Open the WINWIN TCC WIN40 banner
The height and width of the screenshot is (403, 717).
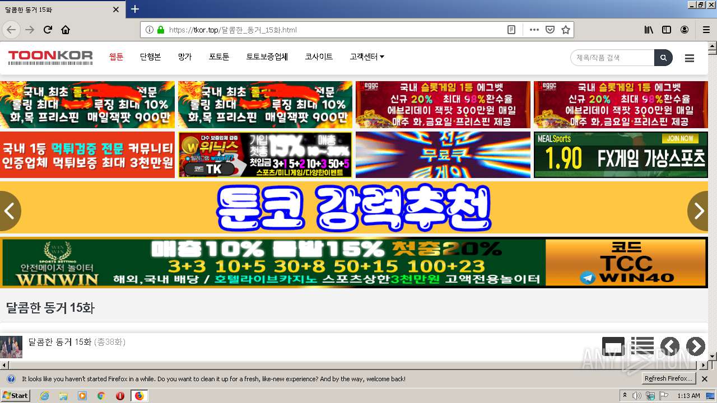[354, 263]
